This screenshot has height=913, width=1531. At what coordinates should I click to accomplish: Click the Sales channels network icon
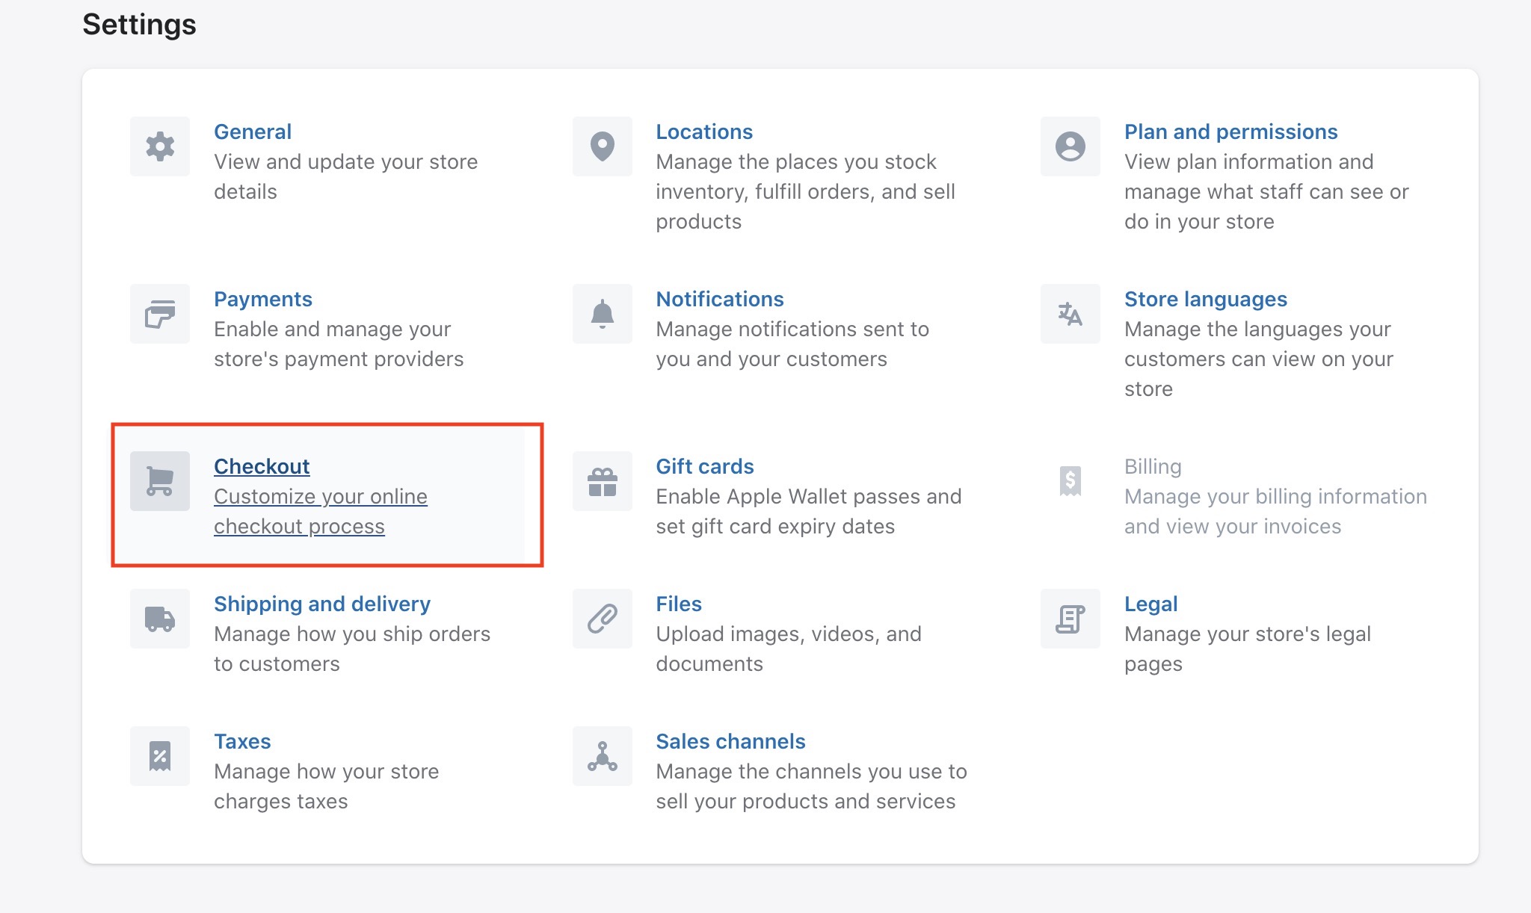click(x=602, y=756)
